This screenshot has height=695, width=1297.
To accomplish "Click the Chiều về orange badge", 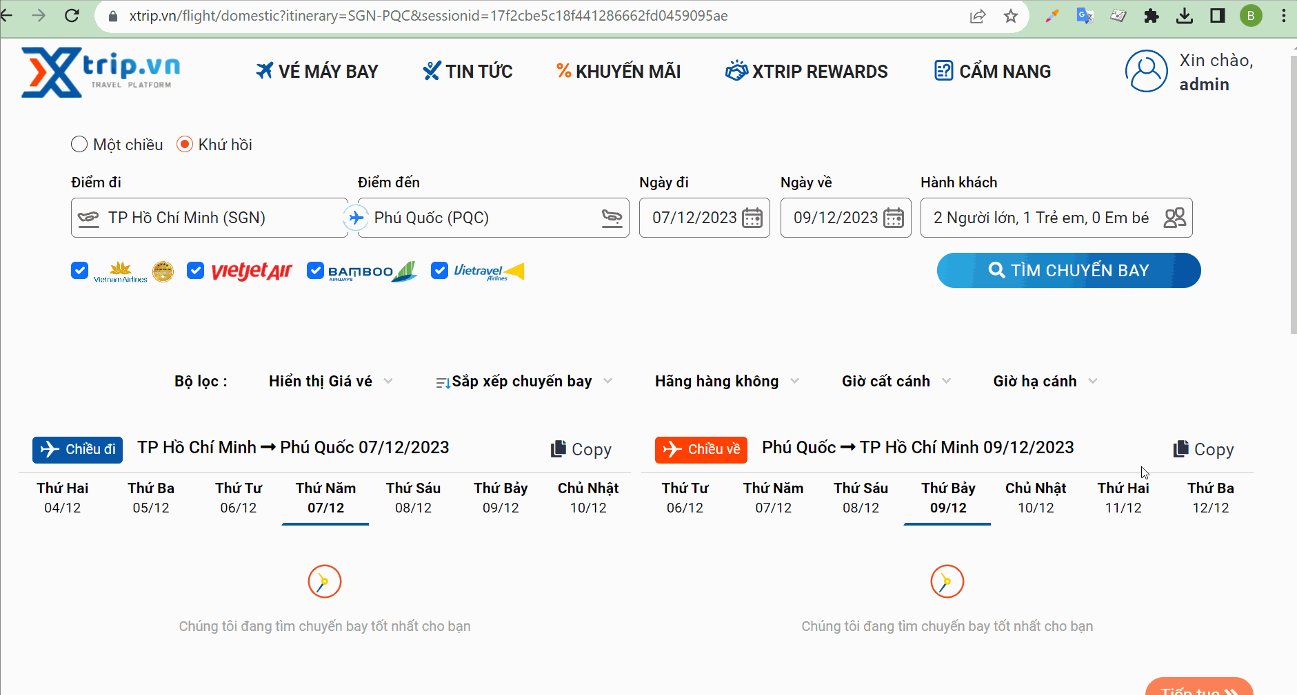I will [x=701, y=450].
